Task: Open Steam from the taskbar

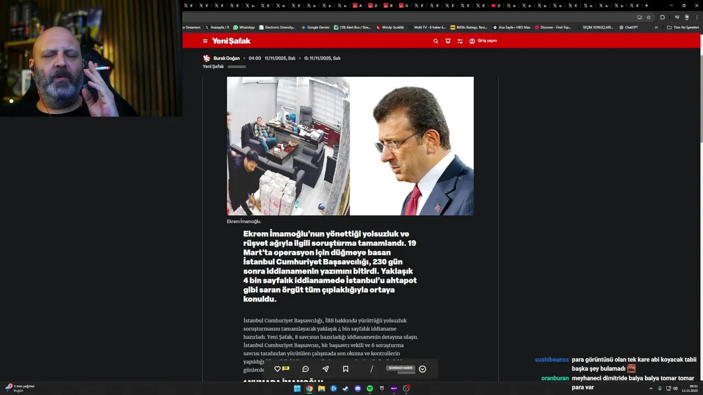Action: point(345,388)
